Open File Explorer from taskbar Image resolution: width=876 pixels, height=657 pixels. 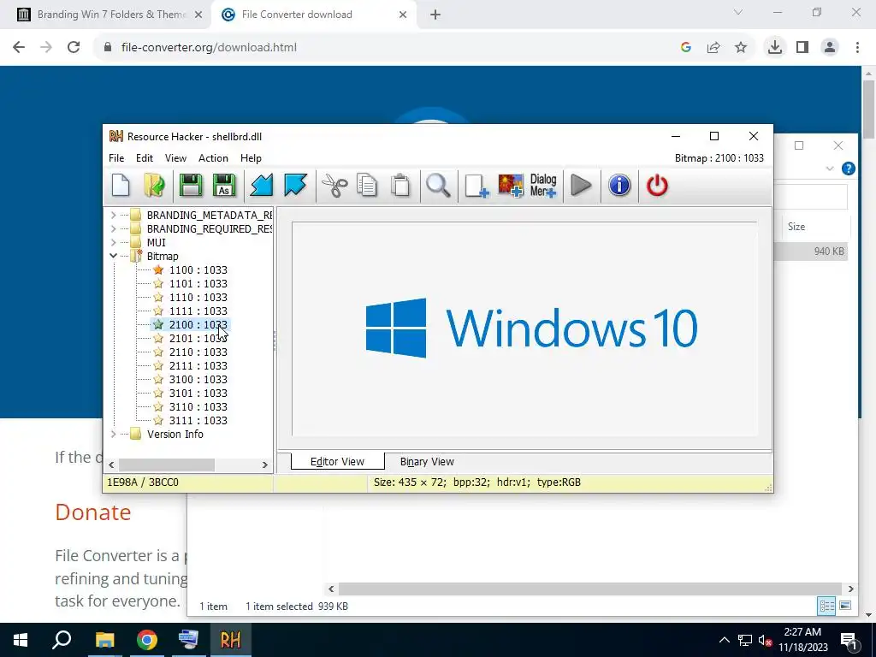104,640
